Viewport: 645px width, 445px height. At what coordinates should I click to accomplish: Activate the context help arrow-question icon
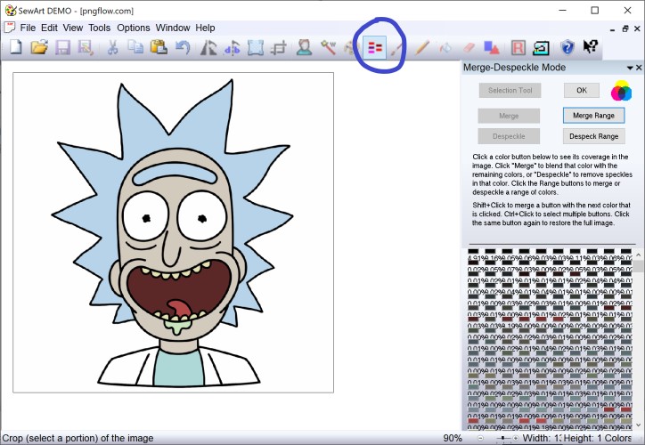tap(591, 46)
